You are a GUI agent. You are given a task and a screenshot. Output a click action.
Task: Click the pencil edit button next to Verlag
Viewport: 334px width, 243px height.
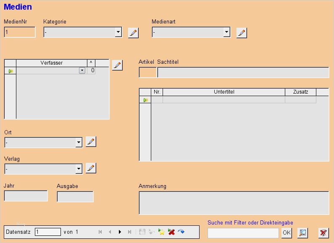tap(91, 168)
